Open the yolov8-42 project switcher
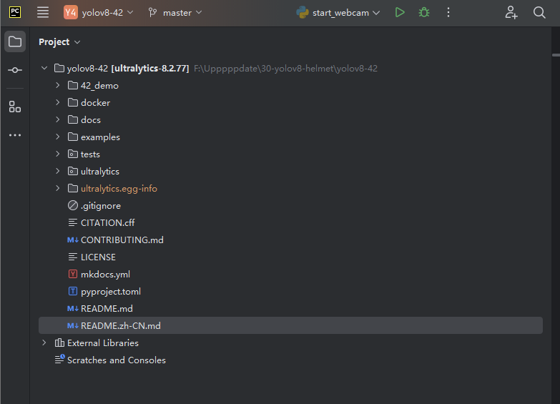This screenshot has height=404, width=560. click(x=99, y=13)
